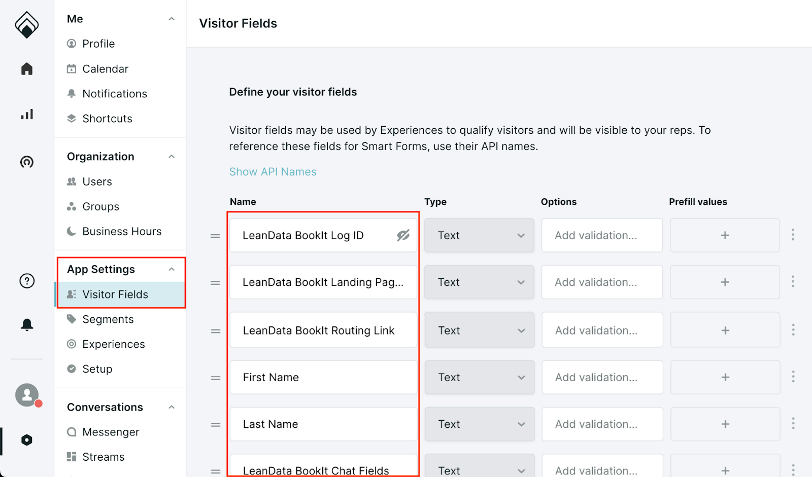
Task: Open the hexagon settings icon at bottom
Action: [x=26, y=440]
